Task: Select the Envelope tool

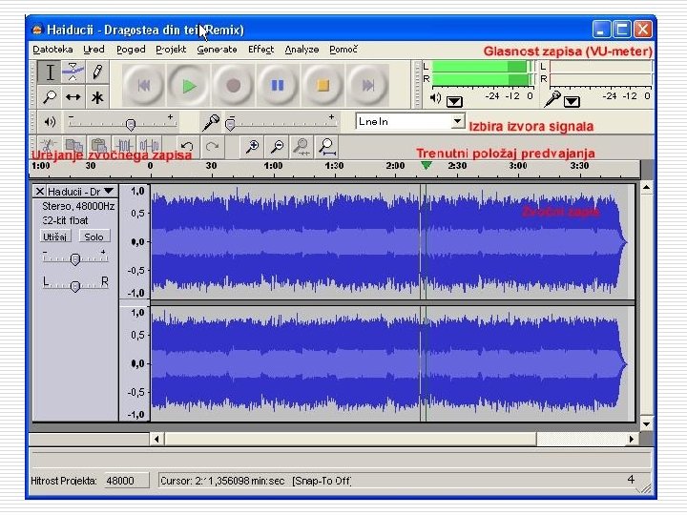Action: click(x=73, y=72)
